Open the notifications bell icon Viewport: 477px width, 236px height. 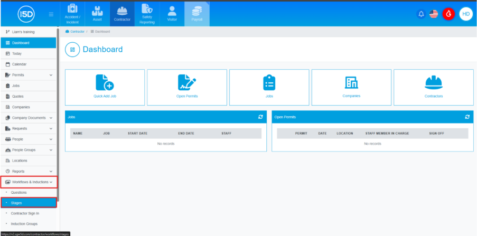click(x=421, y=14)
